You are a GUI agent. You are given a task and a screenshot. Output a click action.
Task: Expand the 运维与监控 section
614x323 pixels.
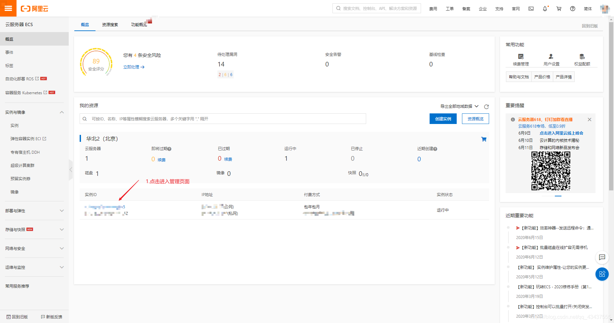coord(62,267)
